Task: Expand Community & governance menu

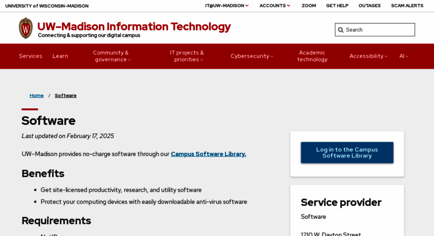Action: pos(112,56)
